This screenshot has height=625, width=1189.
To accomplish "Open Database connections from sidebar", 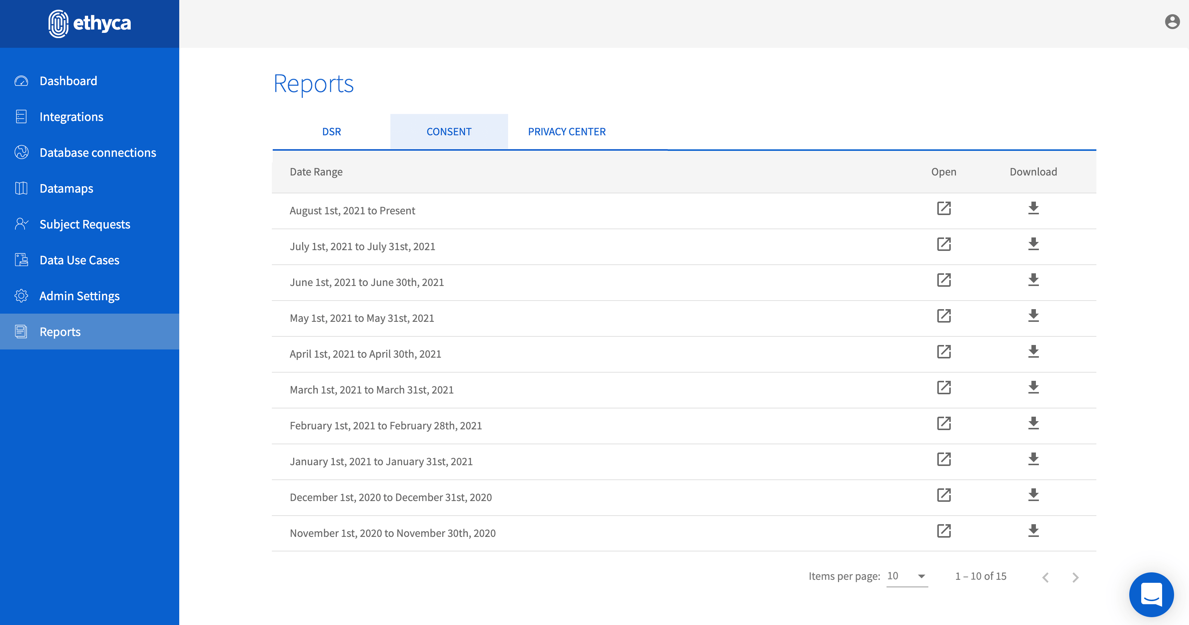I will point(97,153).
